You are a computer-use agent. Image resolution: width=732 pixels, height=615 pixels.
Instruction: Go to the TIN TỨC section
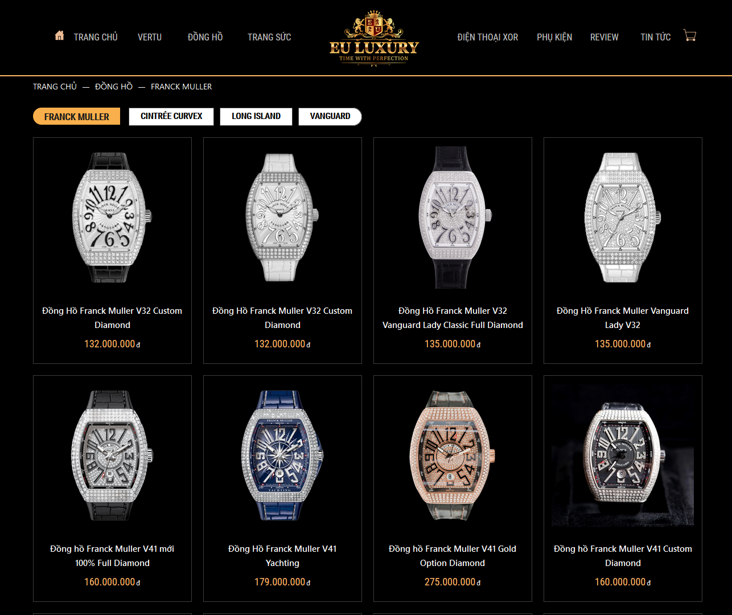tap(656, 37)
